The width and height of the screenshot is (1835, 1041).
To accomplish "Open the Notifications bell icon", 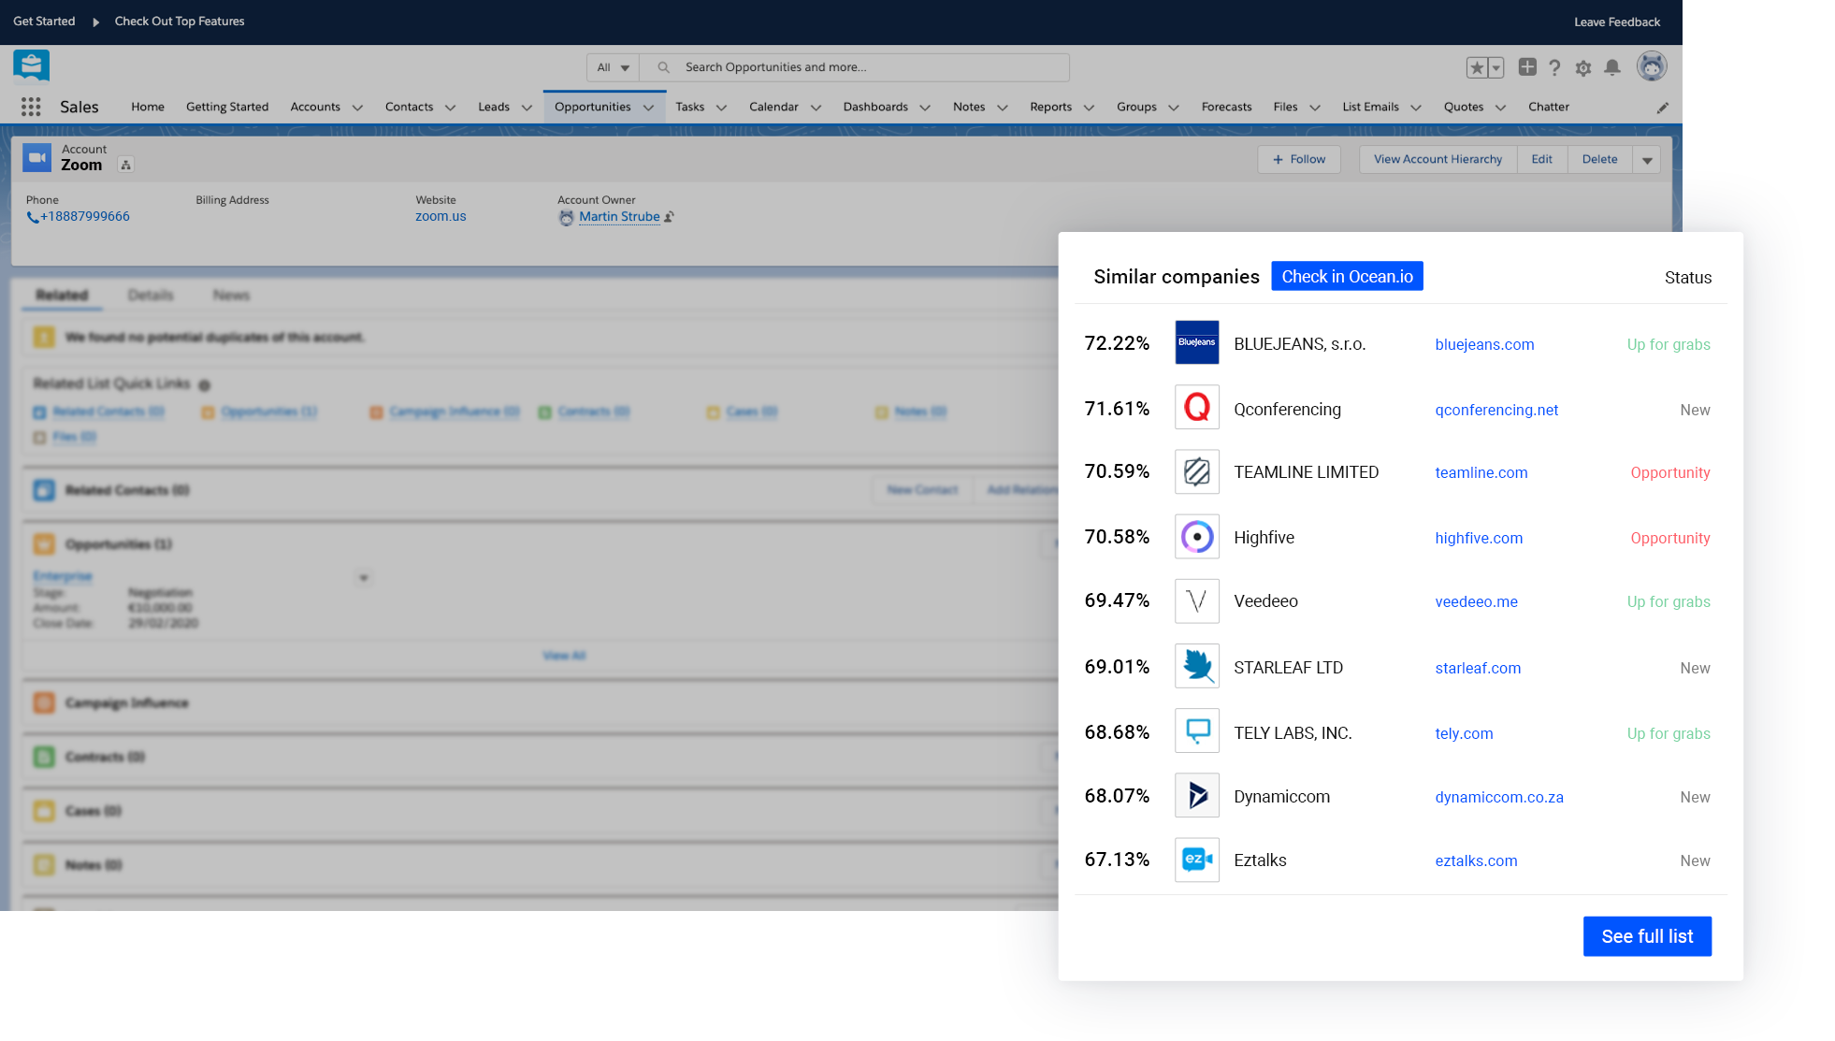I will 1612,67.
